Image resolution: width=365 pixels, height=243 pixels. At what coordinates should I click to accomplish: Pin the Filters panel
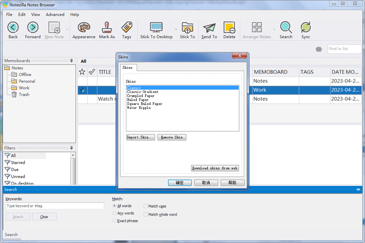(72, 148)
